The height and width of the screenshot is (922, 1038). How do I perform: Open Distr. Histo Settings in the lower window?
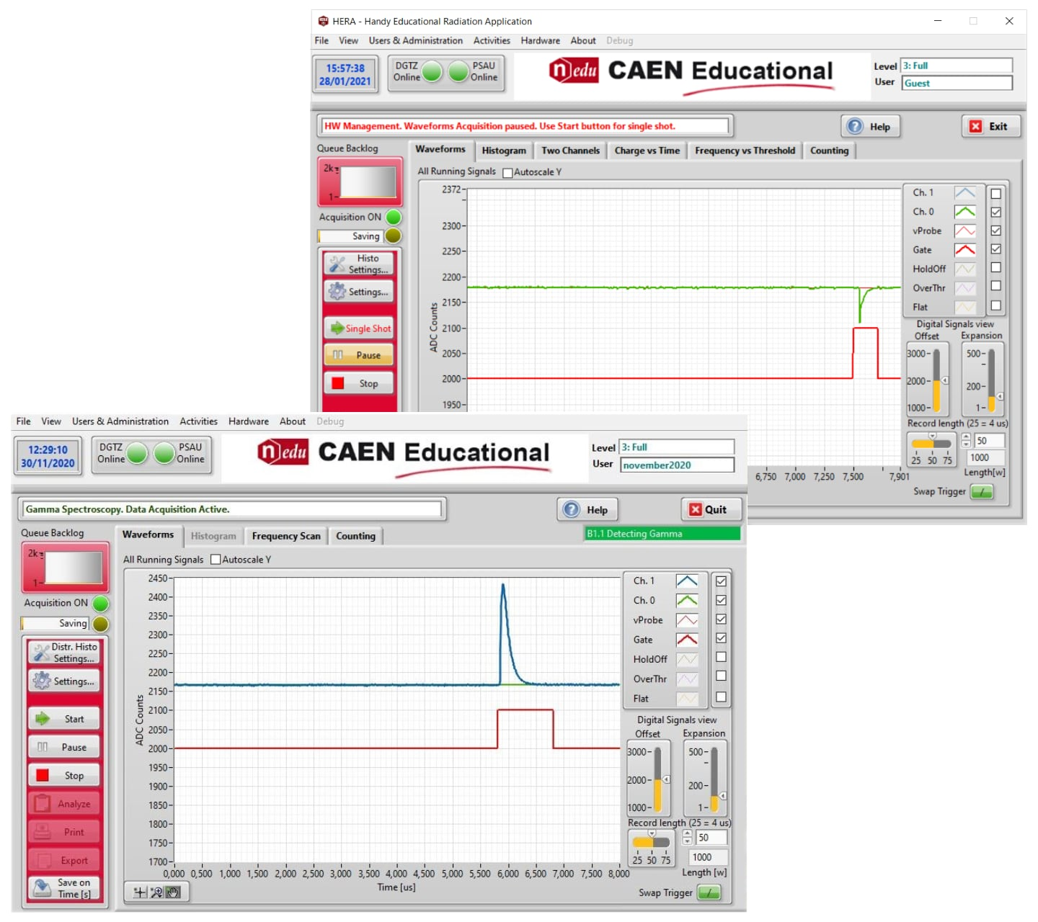[x=63, y=653]
